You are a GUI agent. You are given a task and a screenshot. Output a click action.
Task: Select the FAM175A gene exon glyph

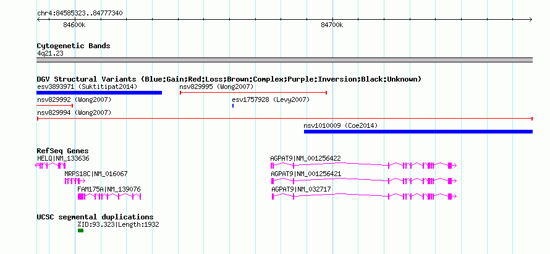click(109, 197)
